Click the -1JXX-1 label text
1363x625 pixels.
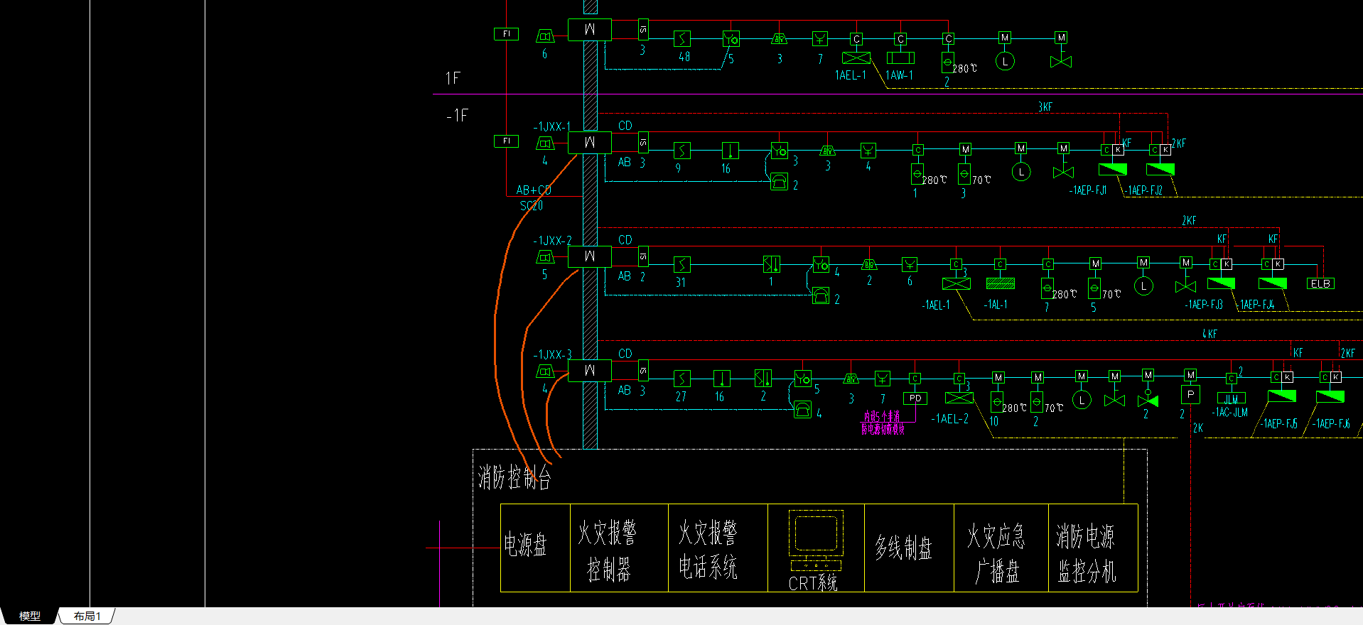(552, 126)
